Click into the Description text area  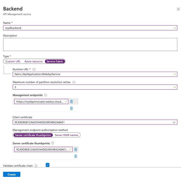click(x=90, y=45)
